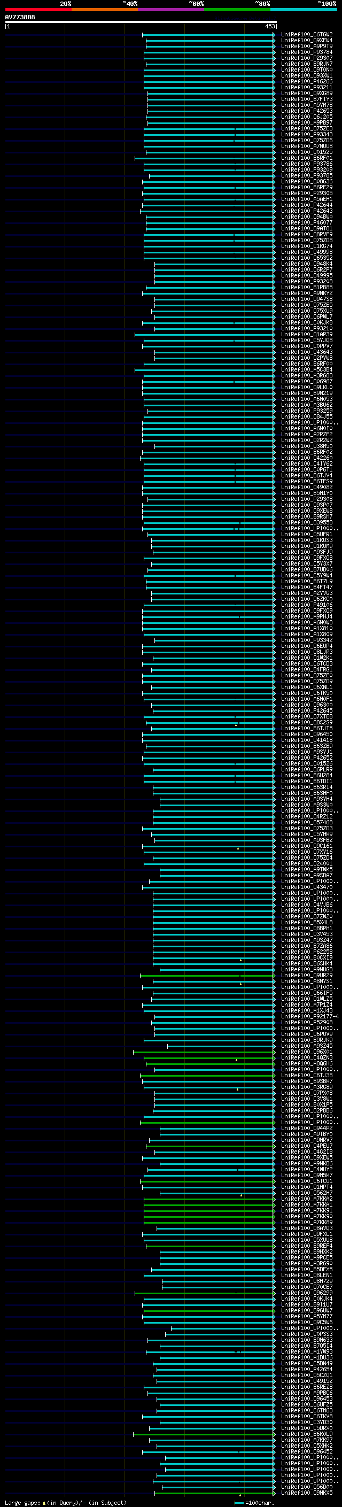Screen dimensions: 342x1507
Task: Open hit UniRef100_B9RJN7
Action: (307, 64)
